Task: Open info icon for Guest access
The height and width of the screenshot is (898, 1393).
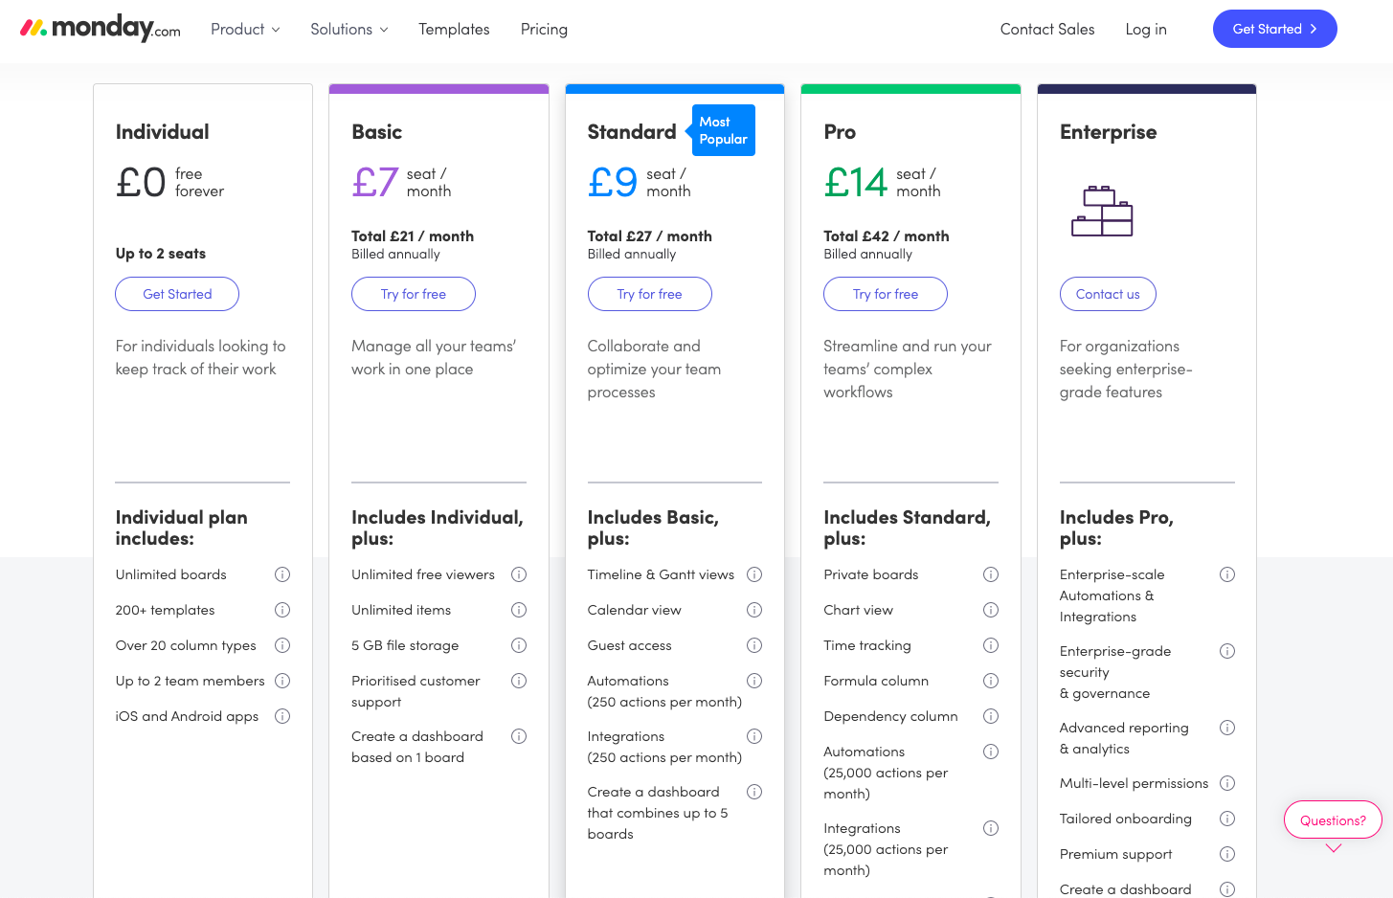Action: tap(754, 645)
